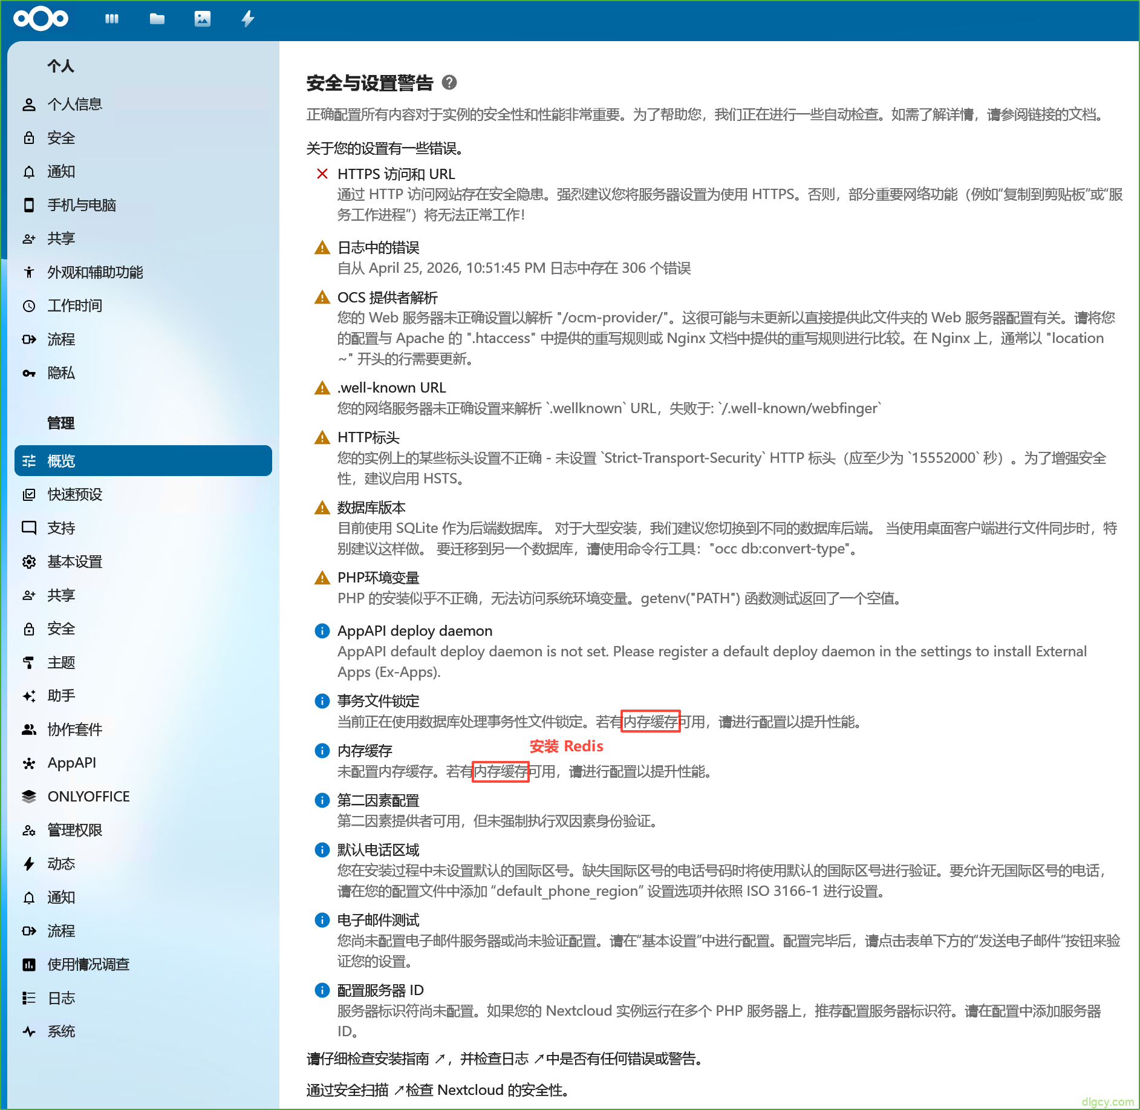This screenshot has height=1110, width=1140.
Task: Open 通知 under the 个人 section
Action: [143, 172]
